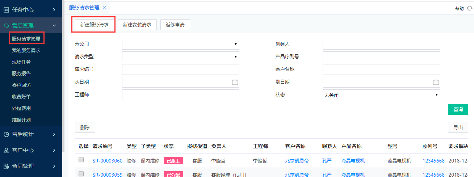Screen dimensions: 474x177
Task: Click the 客户名称 input field
Action: click(381, 69)
